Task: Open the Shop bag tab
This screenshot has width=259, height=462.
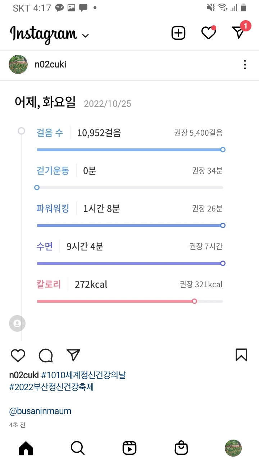Action: tap(181, 448)
